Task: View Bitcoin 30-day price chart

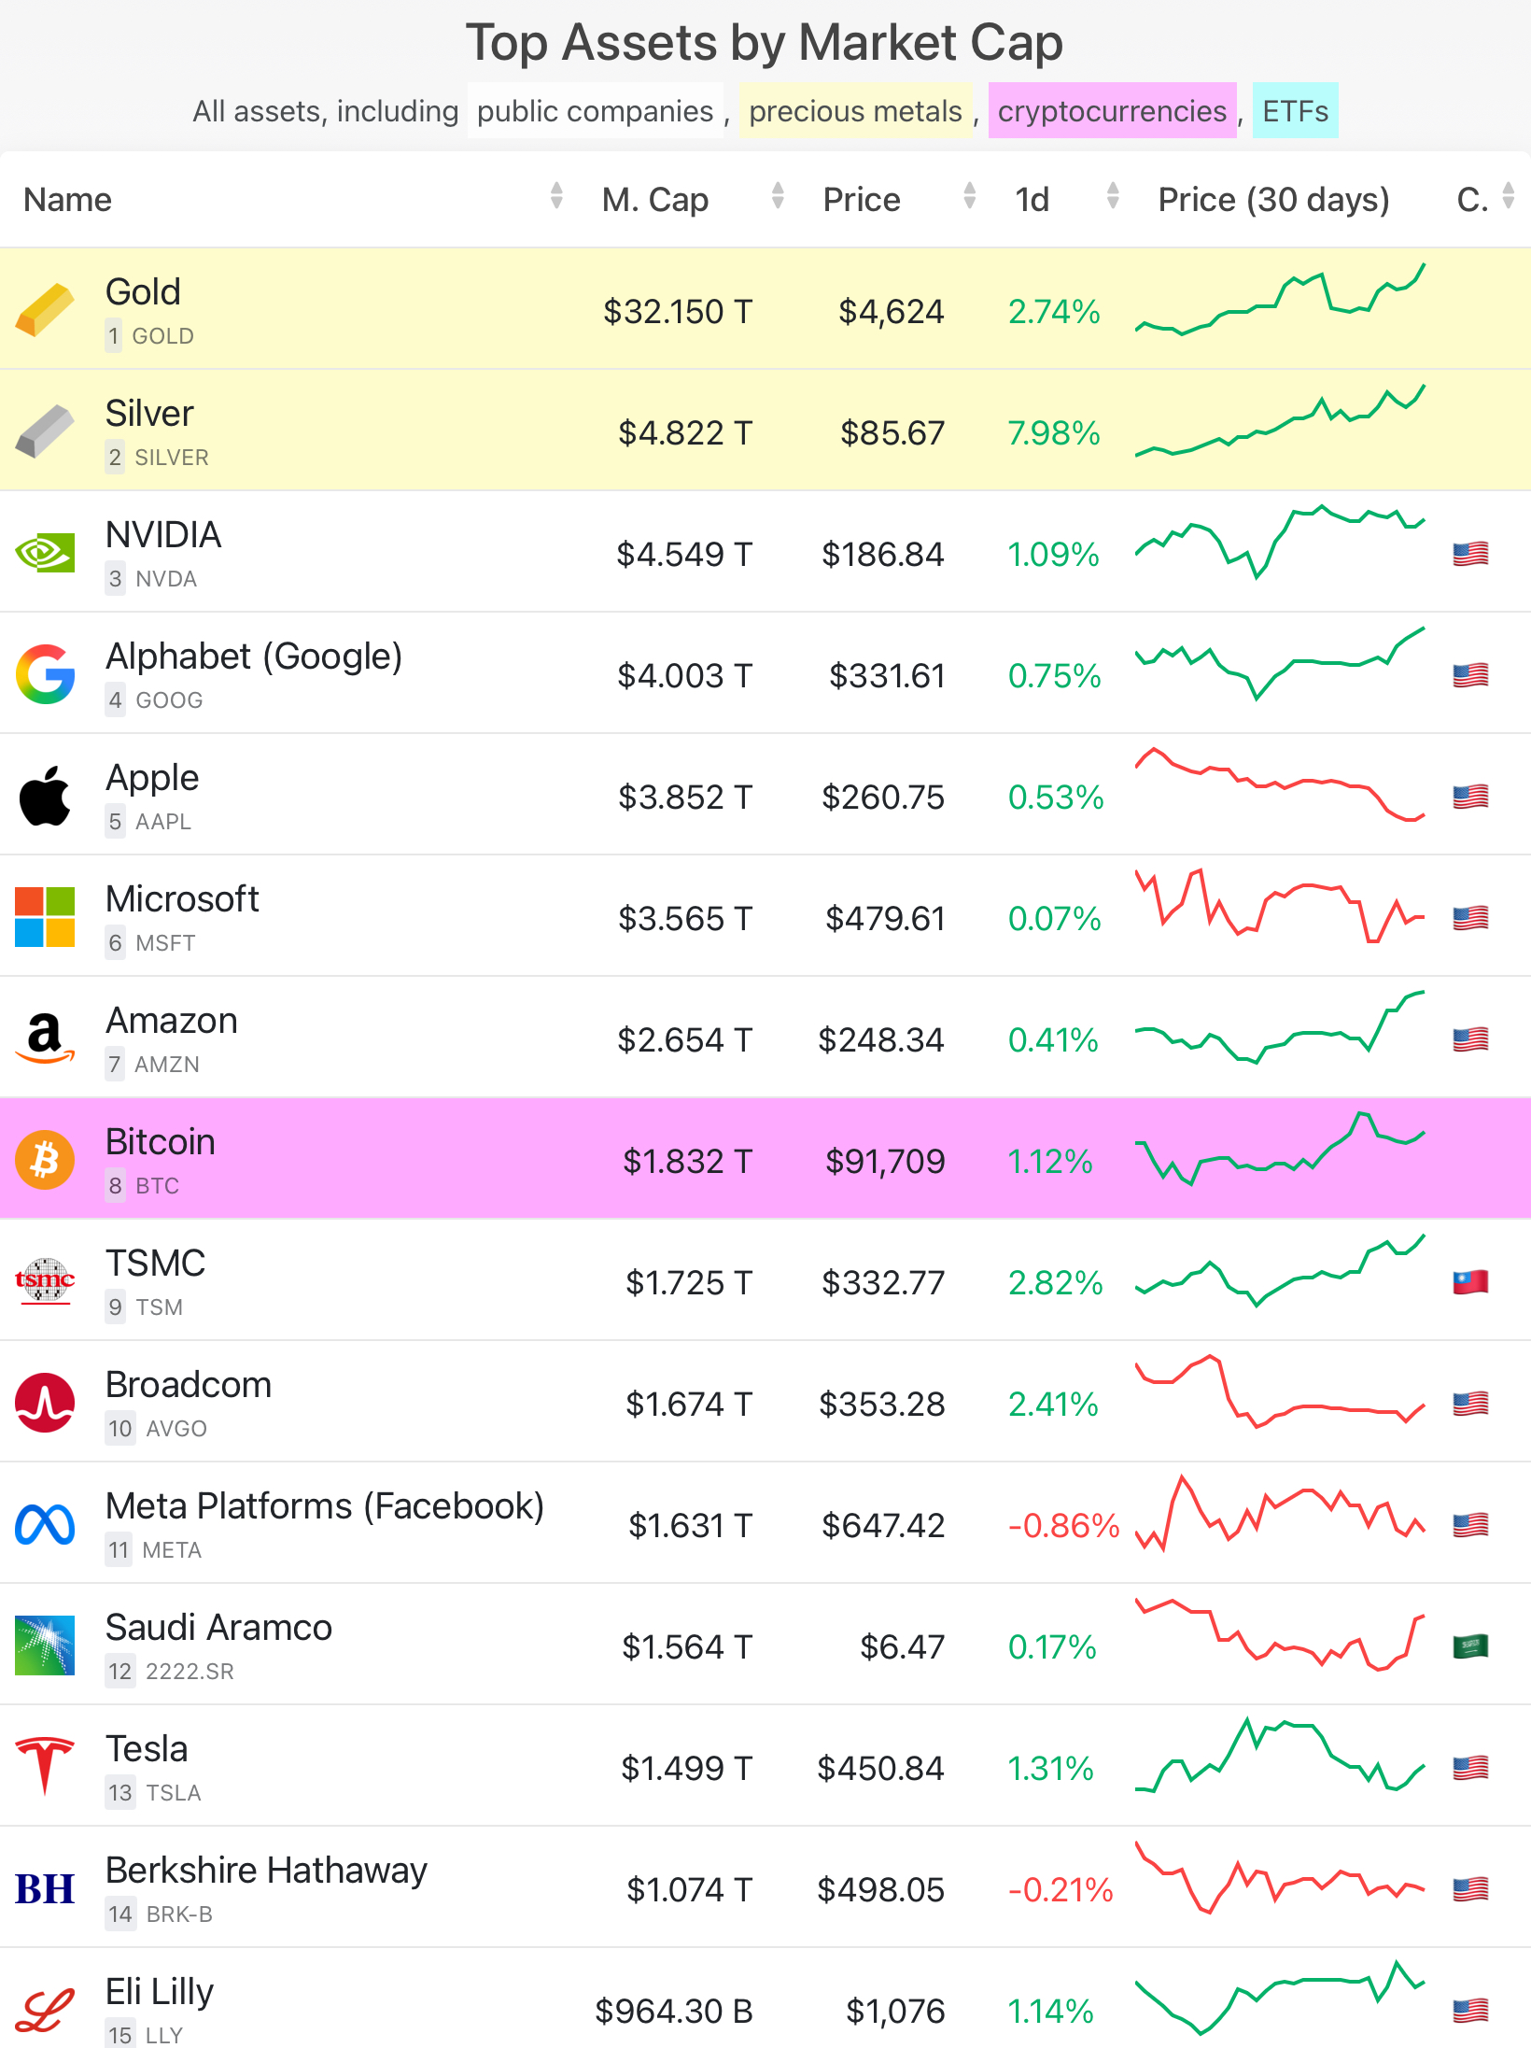Action: pyautogui.click(x=1280, y=1149)
